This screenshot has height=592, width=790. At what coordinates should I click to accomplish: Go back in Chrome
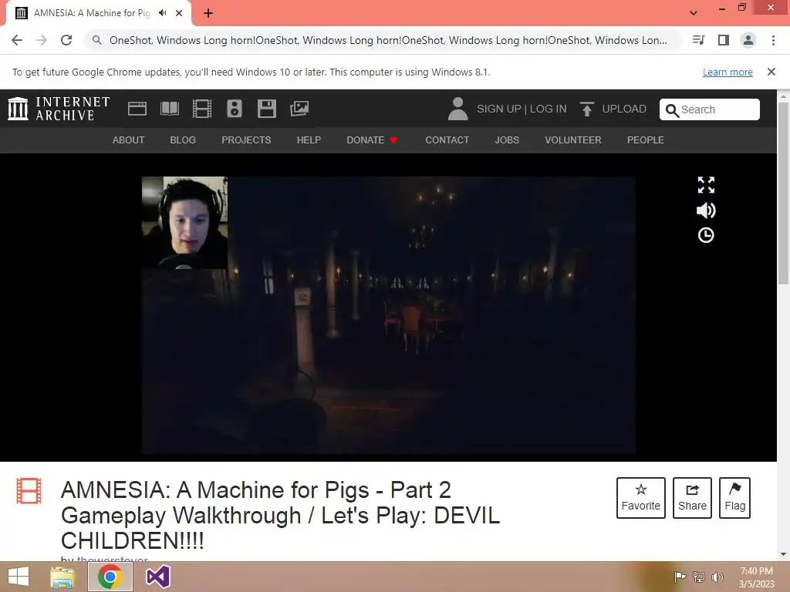tap(17, 40)
